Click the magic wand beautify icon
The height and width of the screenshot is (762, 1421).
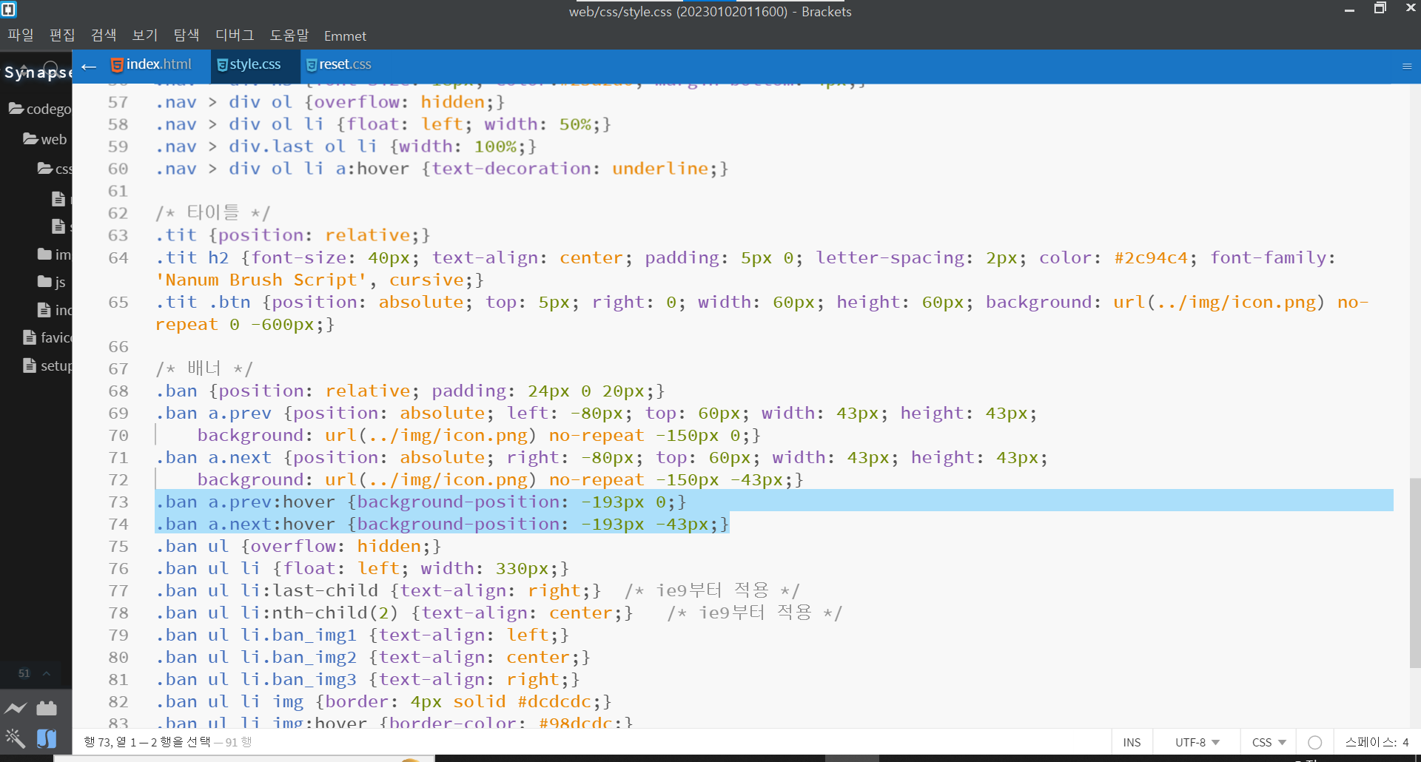(x=16, y=738)
